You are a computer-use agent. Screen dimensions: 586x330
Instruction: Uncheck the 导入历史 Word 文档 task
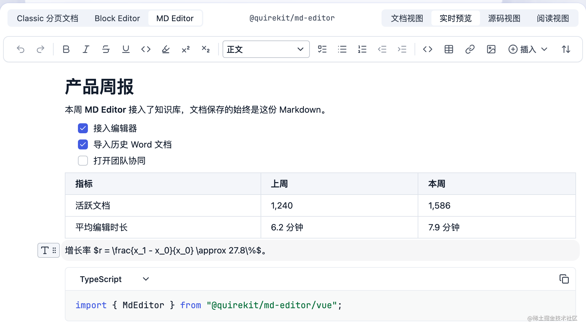[x=83, y=144]
